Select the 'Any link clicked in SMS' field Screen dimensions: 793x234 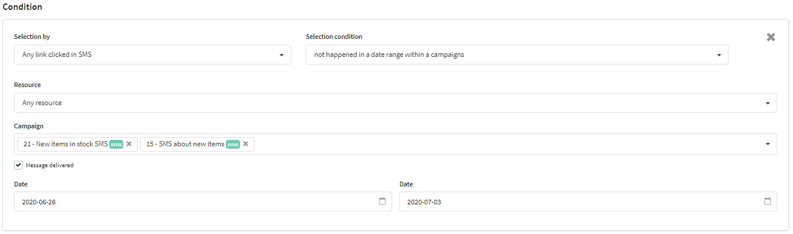[152, 55]
